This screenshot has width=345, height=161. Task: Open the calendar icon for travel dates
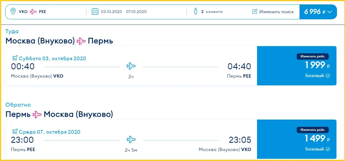click(x=95, y=12)
